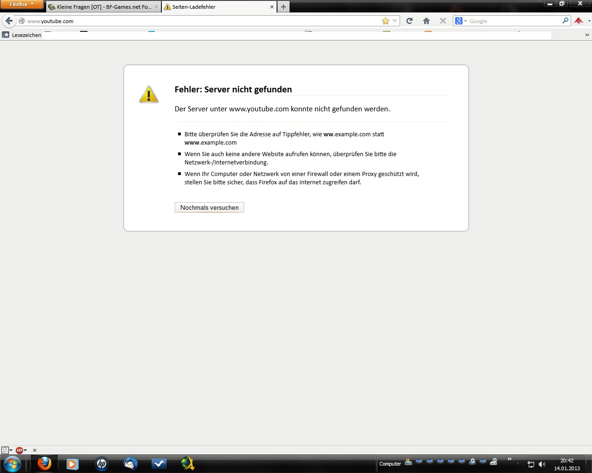Open the Adblock Plus dropdown arrow
The height and width of the screenshot is (473, 592).
[25, 450]
